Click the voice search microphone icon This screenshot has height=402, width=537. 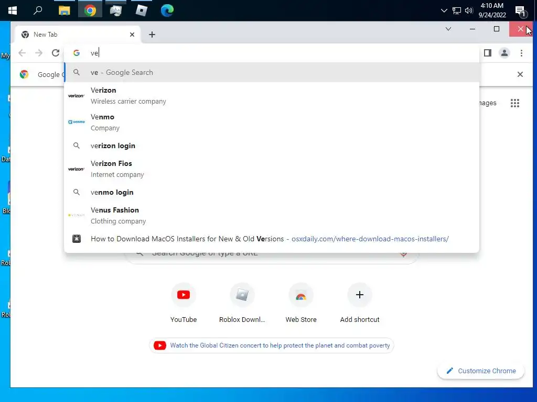click(x=403, y=254)
